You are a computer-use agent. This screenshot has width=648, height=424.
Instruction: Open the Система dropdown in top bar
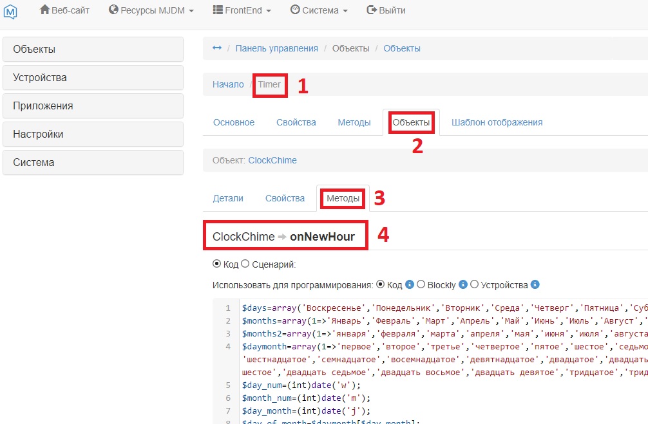pos(319,10)
